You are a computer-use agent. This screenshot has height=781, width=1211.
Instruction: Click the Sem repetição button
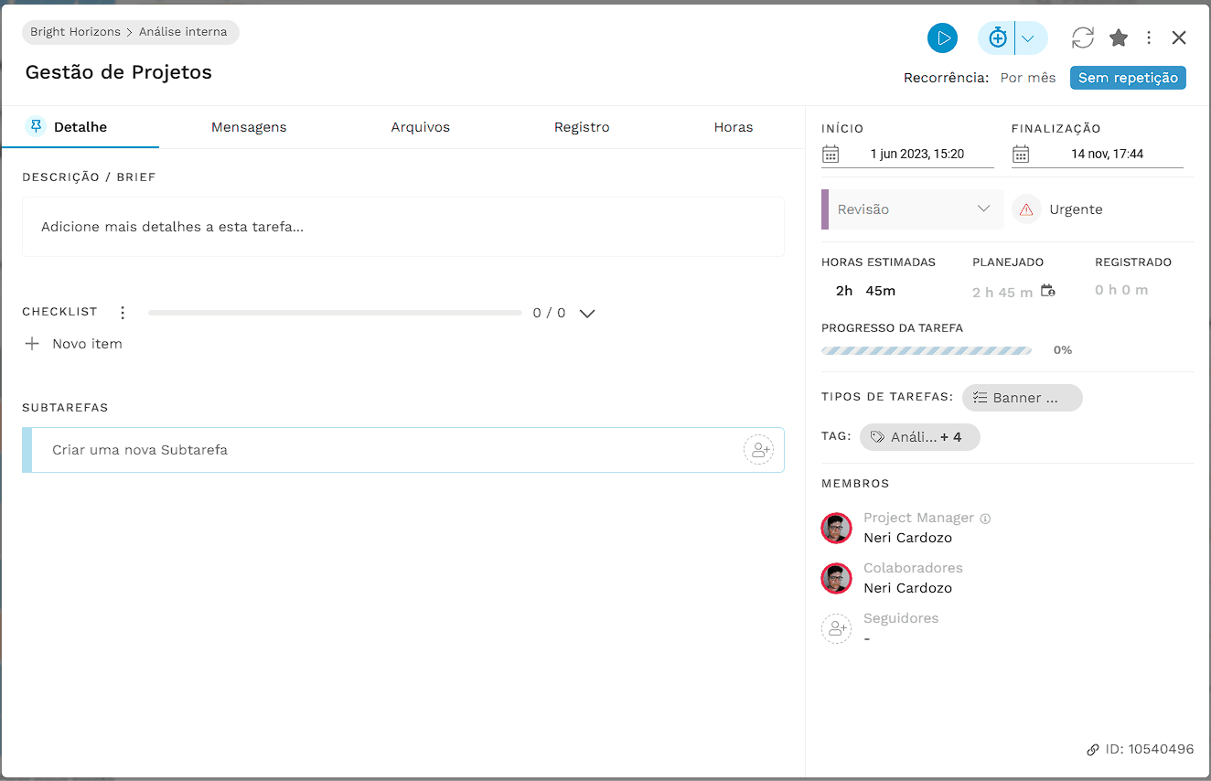[x=1128, y=78]
